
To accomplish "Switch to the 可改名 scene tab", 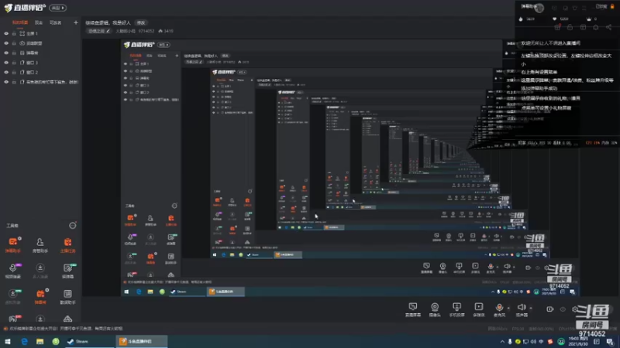I will [55, 22].
